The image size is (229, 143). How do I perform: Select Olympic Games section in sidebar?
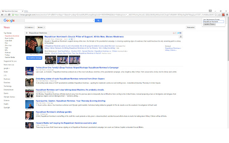tap(9, 97)
